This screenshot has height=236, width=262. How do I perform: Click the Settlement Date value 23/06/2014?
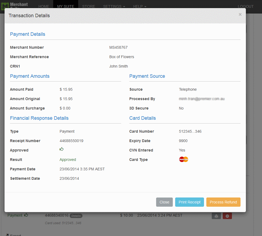[x=69, y=178]
